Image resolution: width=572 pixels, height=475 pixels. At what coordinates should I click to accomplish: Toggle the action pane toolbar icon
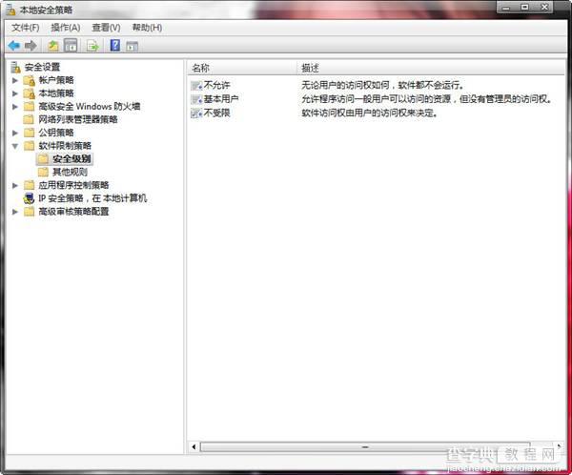(x=133, y=47)
